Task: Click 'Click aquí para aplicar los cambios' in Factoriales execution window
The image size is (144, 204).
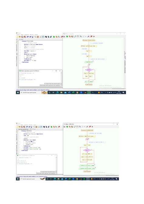Action: 50,85
